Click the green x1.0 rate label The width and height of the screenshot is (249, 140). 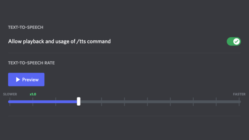[33, 94]
